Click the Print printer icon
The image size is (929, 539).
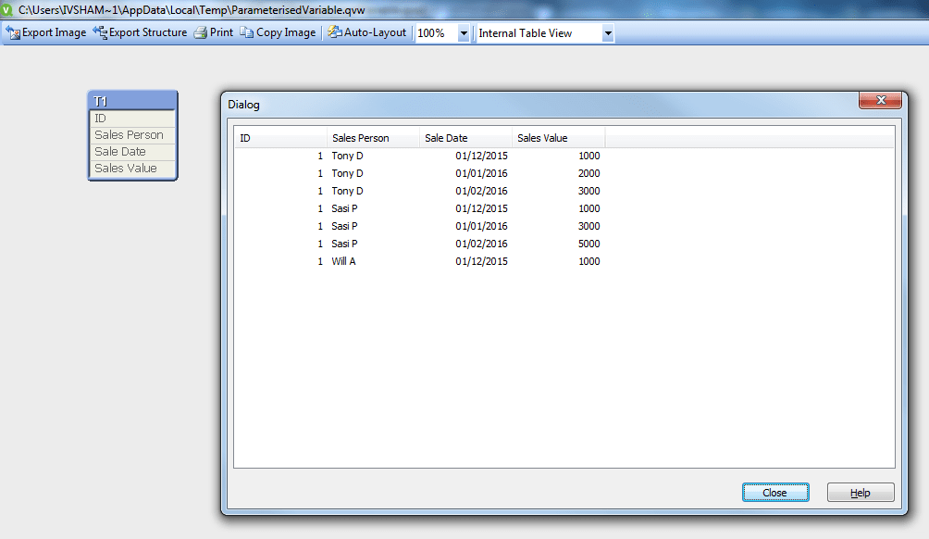coord(201,32)
